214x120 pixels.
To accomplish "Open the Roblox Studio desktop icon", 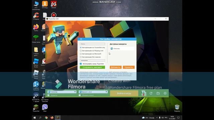I will (x=36, y=63).
